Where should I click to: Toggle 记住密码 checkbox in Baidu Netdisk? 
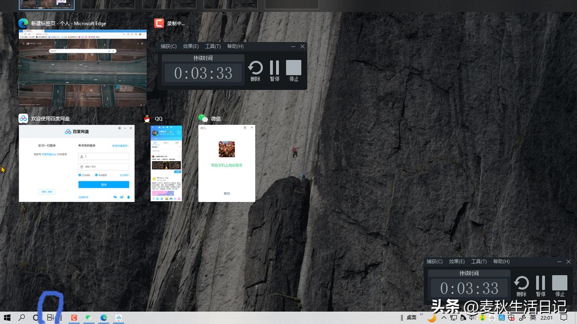[80, 175]
